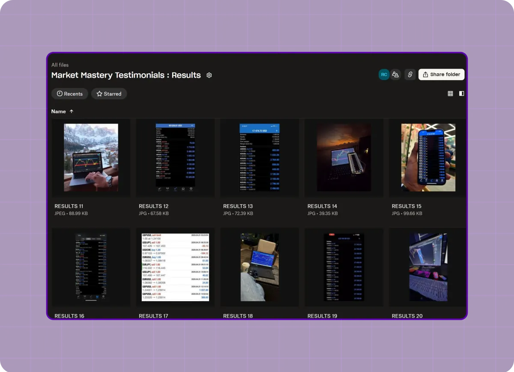Click the JPG • 99.66 KB details

[407, 213]
